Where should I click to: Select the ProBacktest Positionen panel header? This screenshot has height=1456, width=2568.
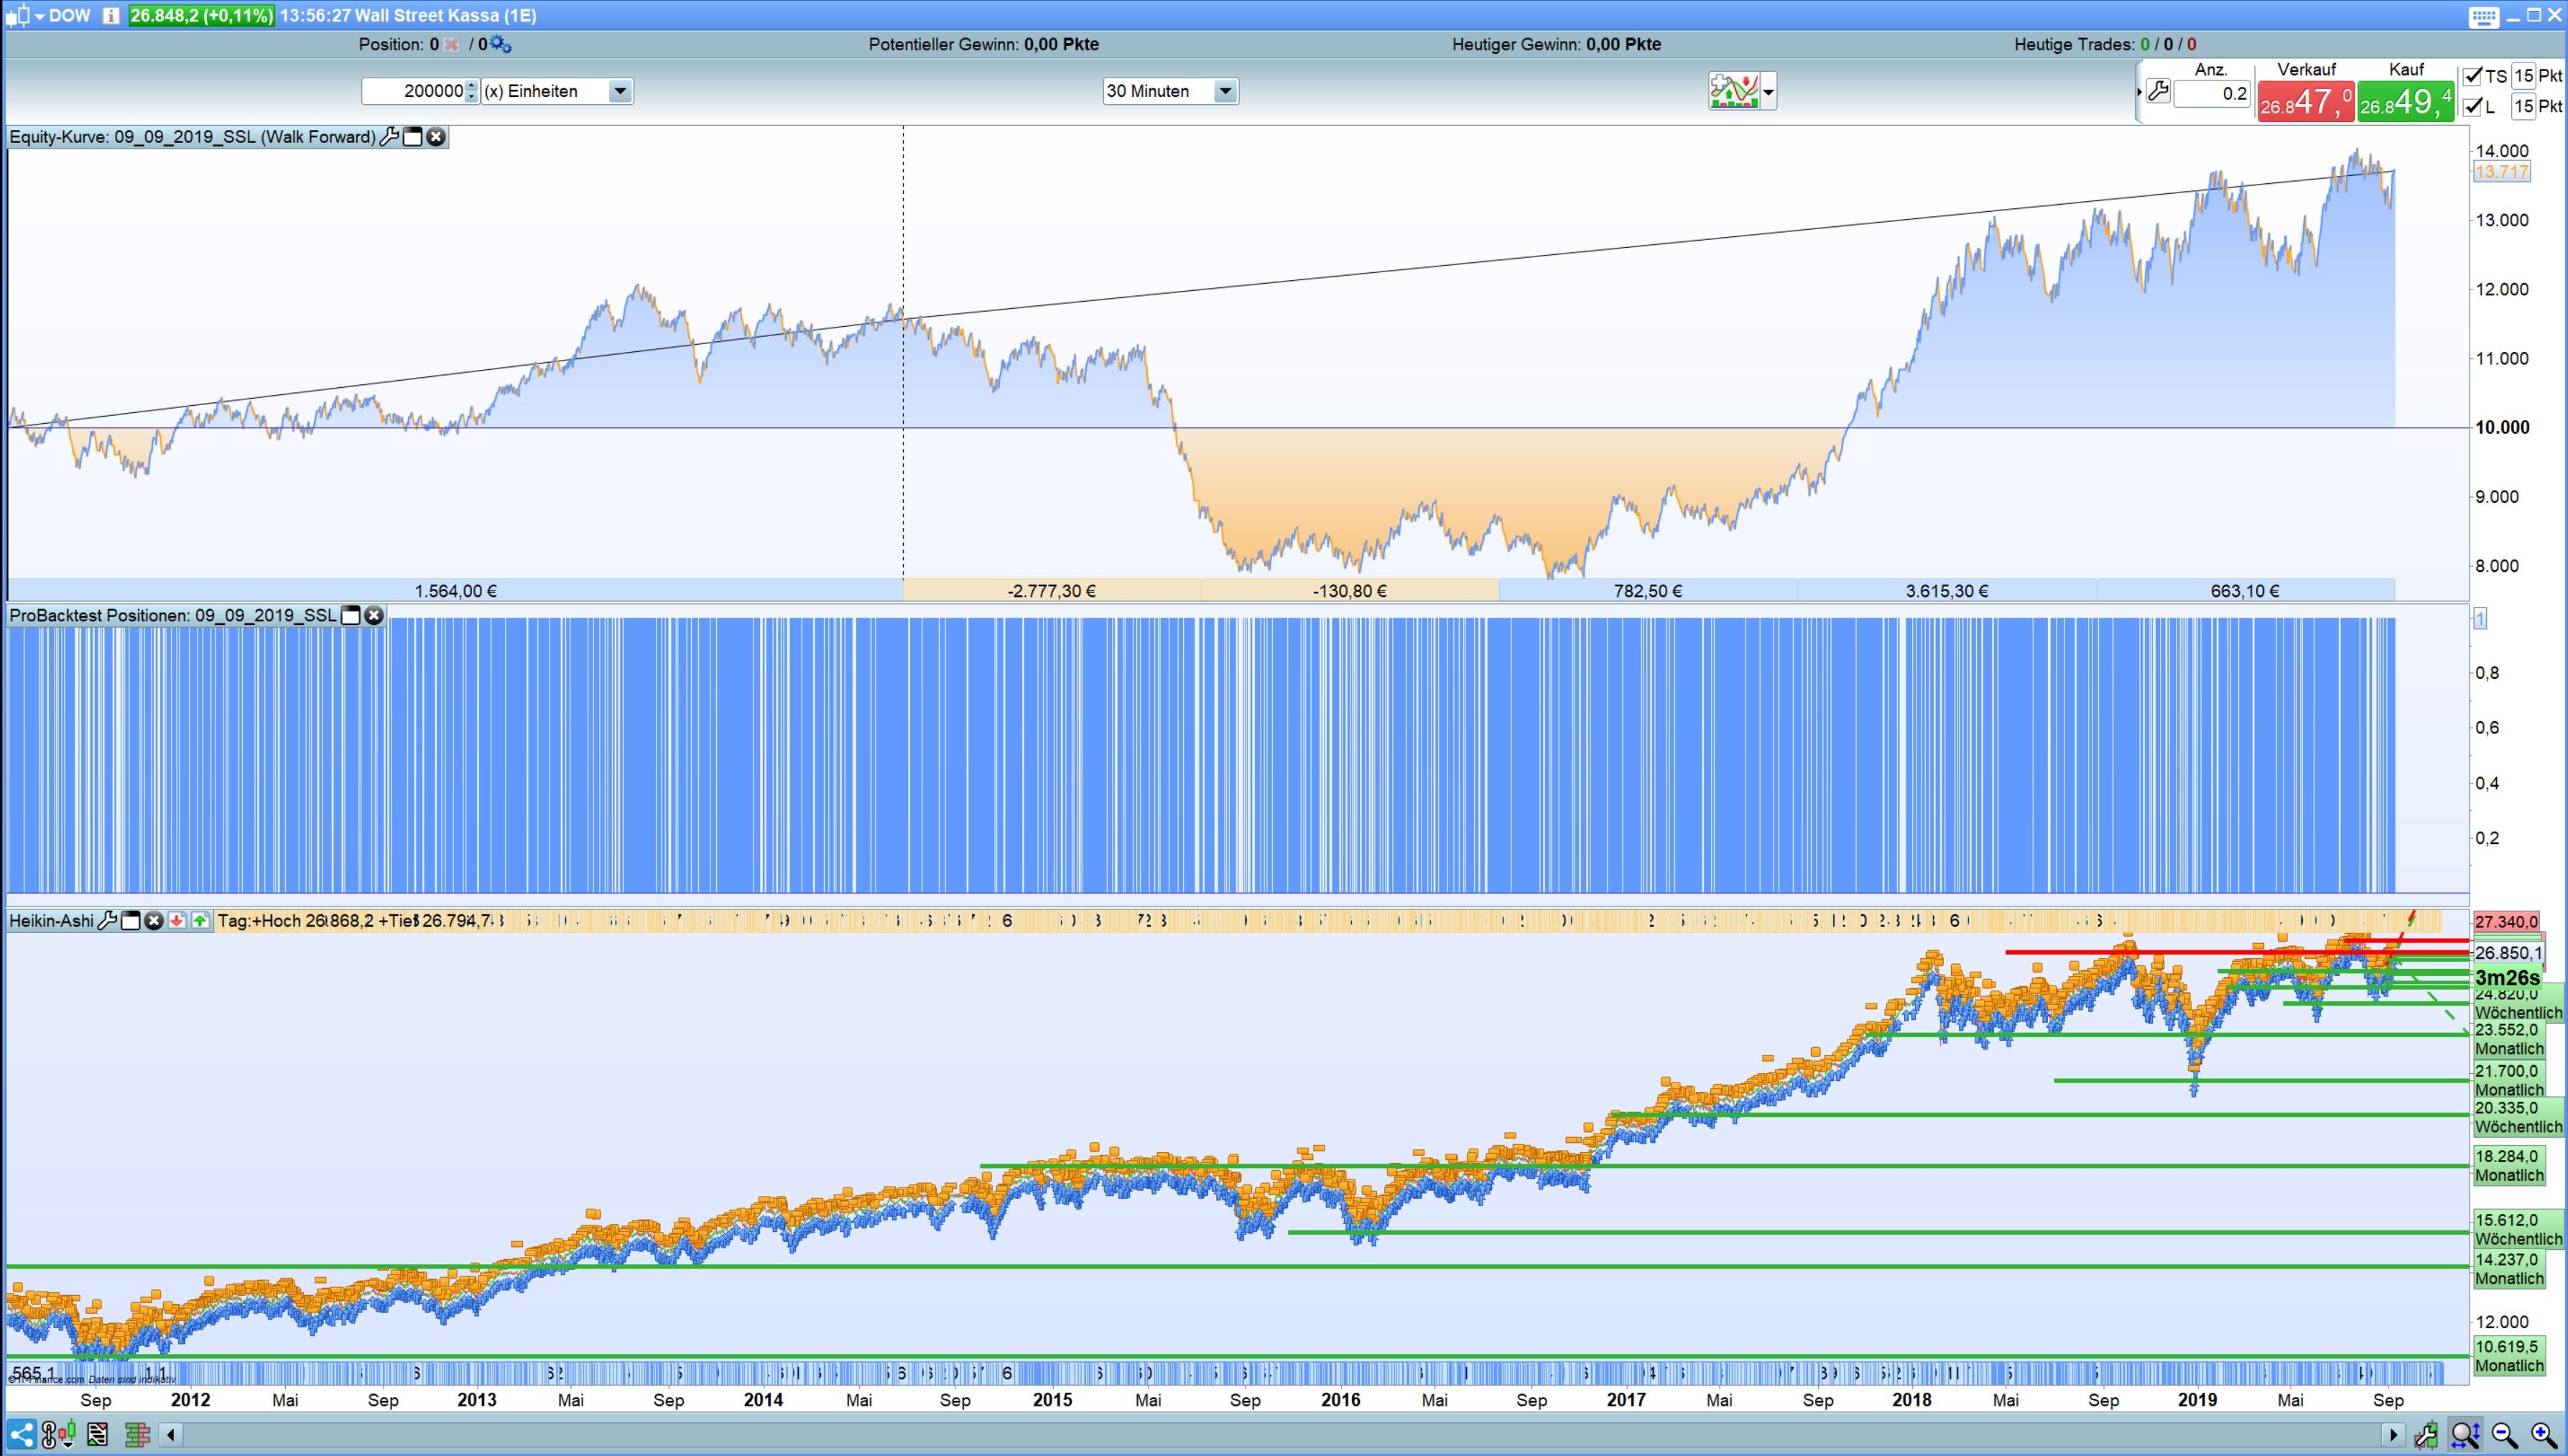coord(170,615)
